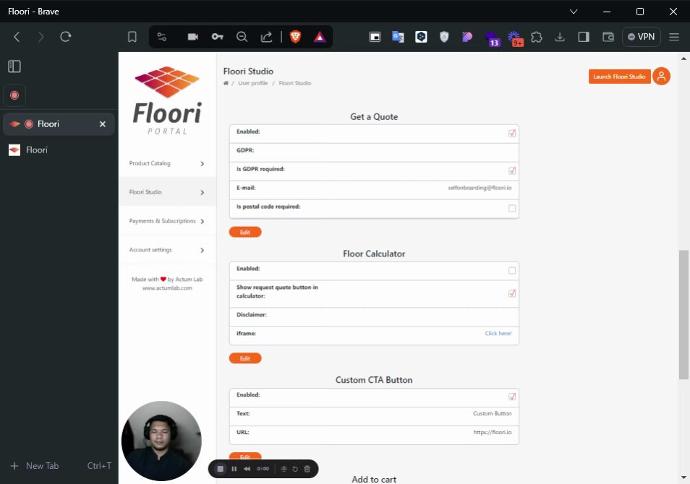Image resolution: width=690 pixels, height=484 pixels.
Task: Open the browser downloads icon
Action: pos(560,37)
